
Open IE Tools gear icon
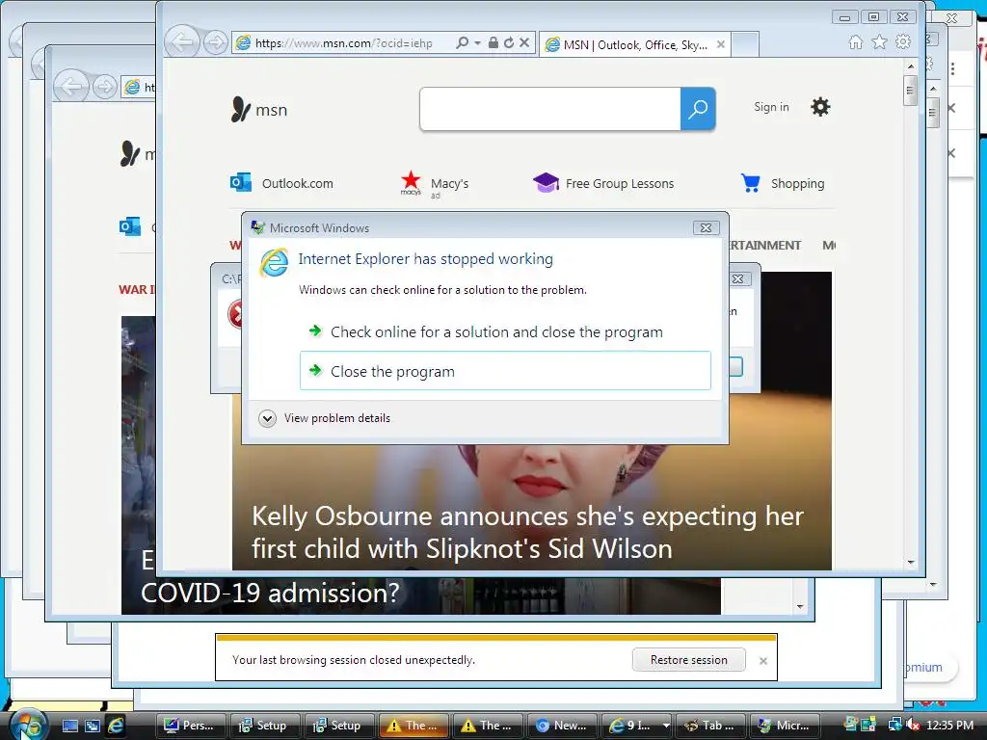point(903,42)
